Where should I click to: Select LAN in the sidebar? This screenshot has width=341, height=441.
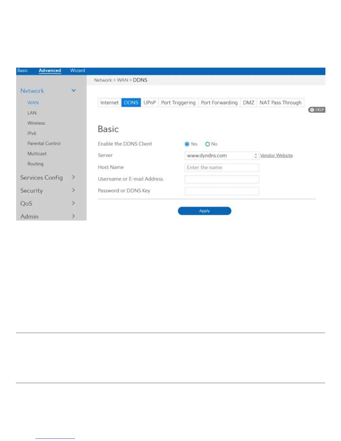click(x=32, y=113)
